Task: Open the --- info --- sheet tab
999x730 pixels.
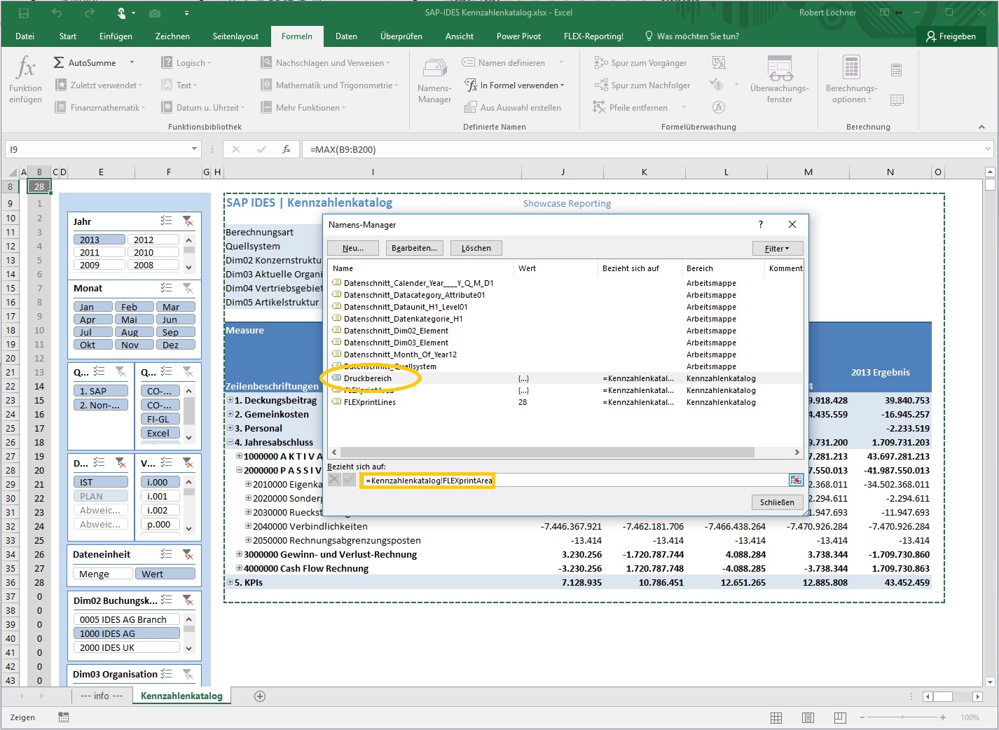Action: pos(102,696)
